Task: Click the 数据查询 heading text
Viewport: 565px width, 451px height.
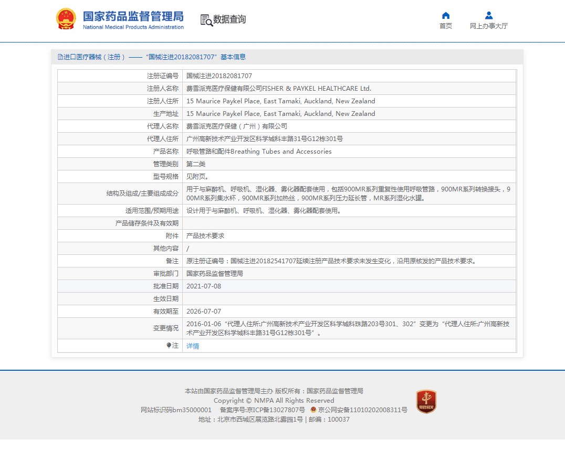Action: pos(229,19)
